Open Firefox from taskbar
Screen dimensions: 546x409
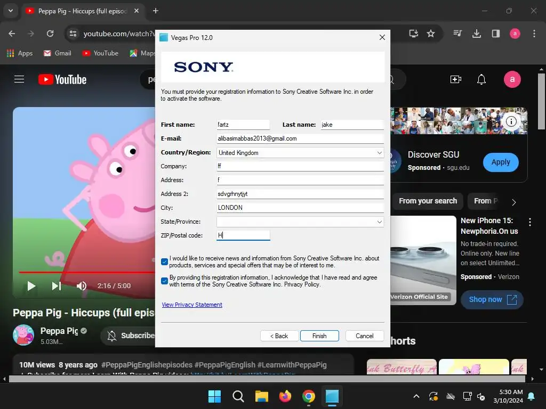pyautogui.click(x=285, y=396)
